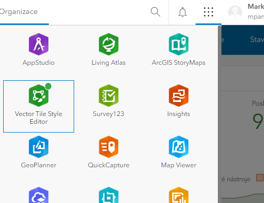The image size is (264, 203).
Task: Open the teal crop-frame app icon
Action: pyautogui.click(x=108, y=195)
